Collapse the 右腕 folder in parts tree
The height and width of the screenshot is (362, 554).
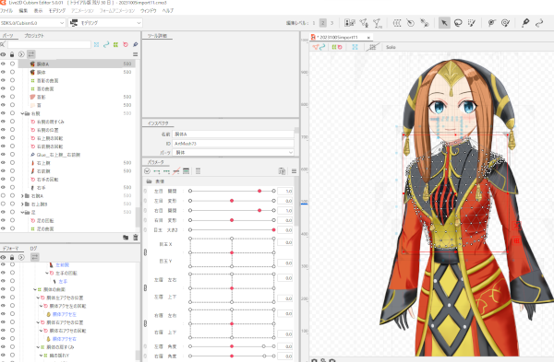coord(22,113)
